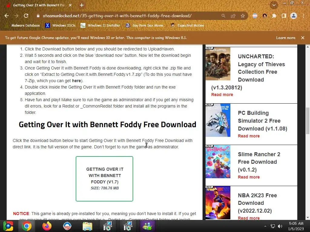Viewport: 310px width, 232px height.
Task: Close the Getting Over It tab
Action: click(70, 5)
